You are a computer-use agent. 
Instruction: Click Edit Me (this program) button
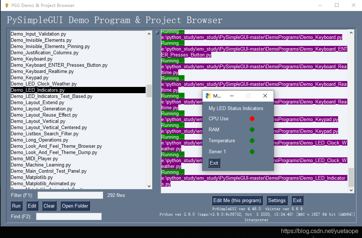click(x=237, y=200)
